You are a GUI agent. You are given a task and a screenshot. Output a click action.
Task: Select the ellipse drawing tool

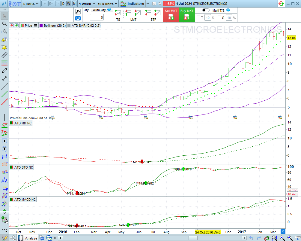pyautogui.click(x=4, y=164)
